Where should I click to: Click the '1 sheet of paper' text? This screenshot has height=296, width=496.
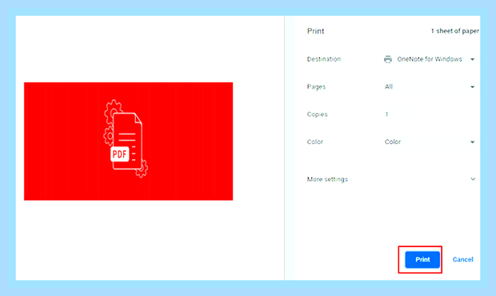tap(455, 31)
